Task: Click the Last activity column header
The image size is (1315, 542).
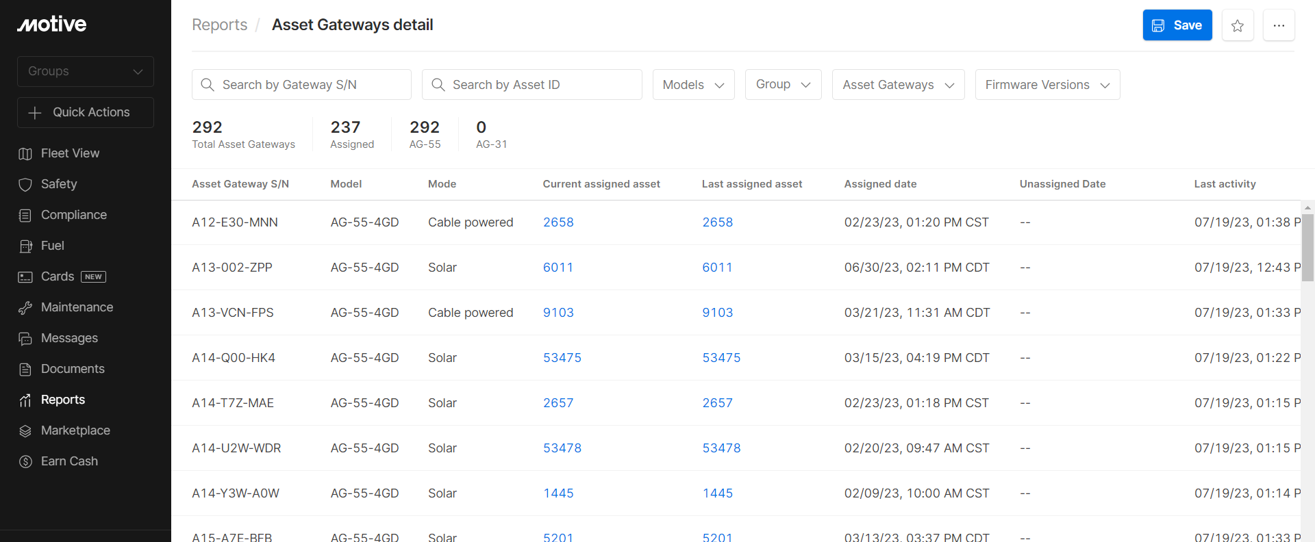Action: tap(1225, 184)
